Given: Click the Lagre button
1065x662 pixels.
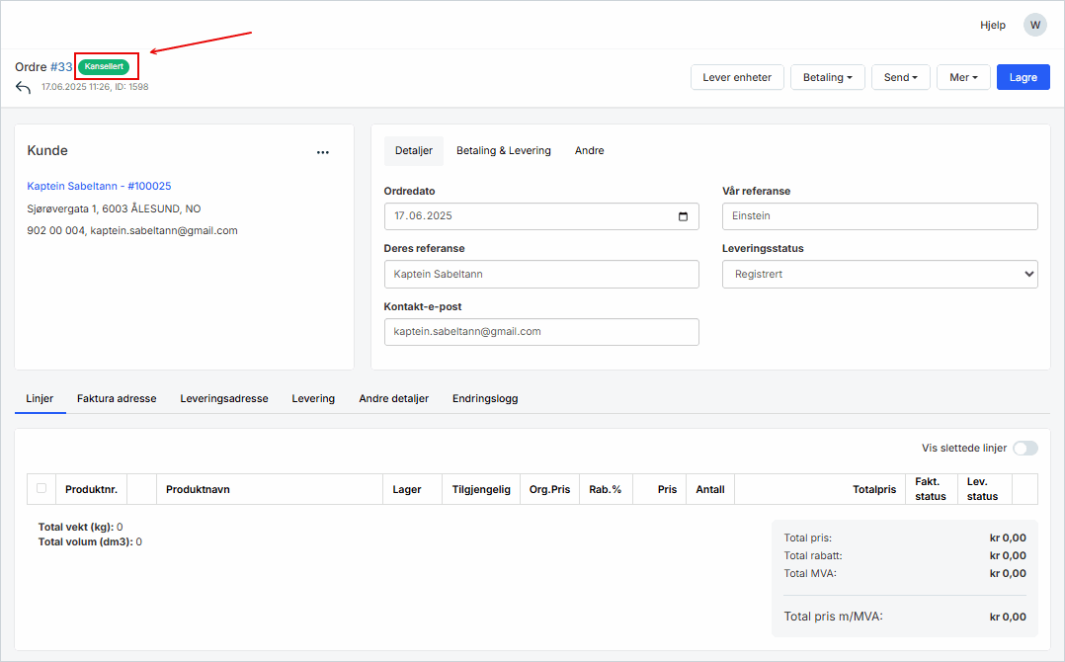Looking at the screenshot, I should tap(1023, 76).
